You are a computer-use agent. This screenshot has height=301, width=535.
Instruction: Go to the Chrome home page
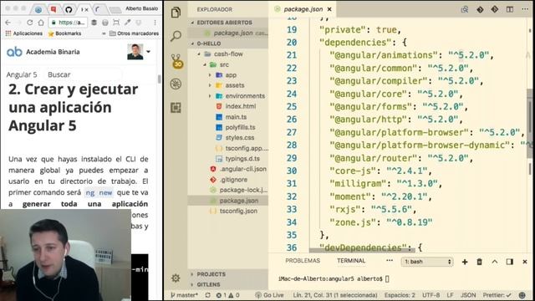coord(41,23)
